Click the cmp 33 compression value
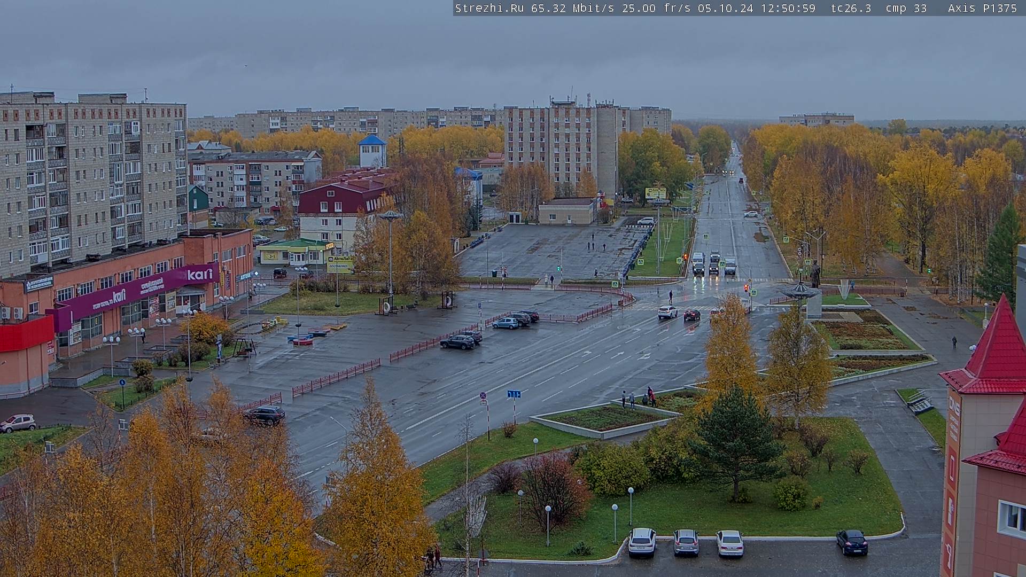Viewport: 1026px width, 577px height. [x=906, y=8]
